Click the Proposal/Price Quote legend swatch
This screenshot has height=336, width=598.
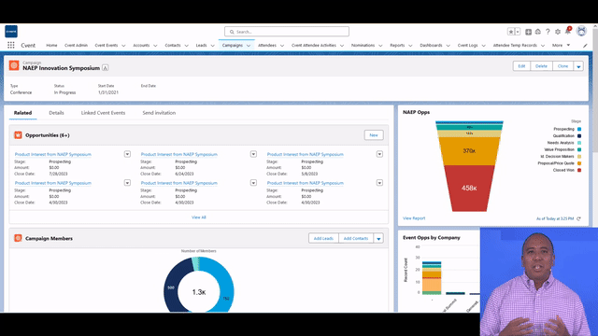click(x=579, y=163)
